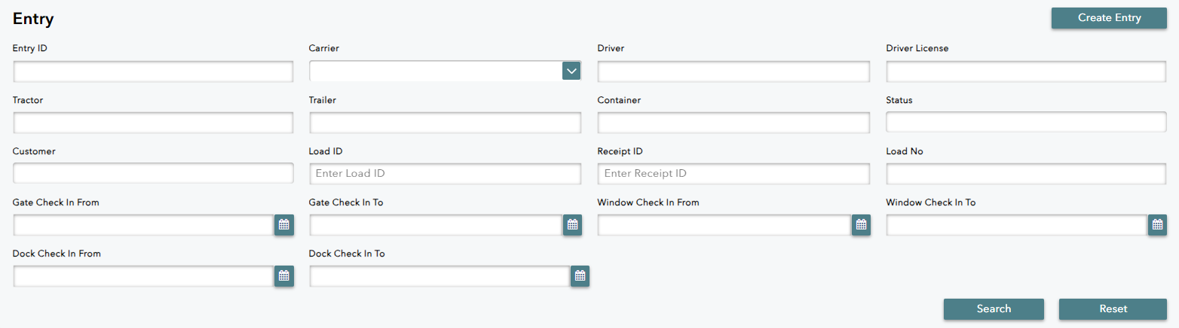1179x328 pixels.
Task: Open the Window Check In From calendar
Action: [x=861, y=225]
